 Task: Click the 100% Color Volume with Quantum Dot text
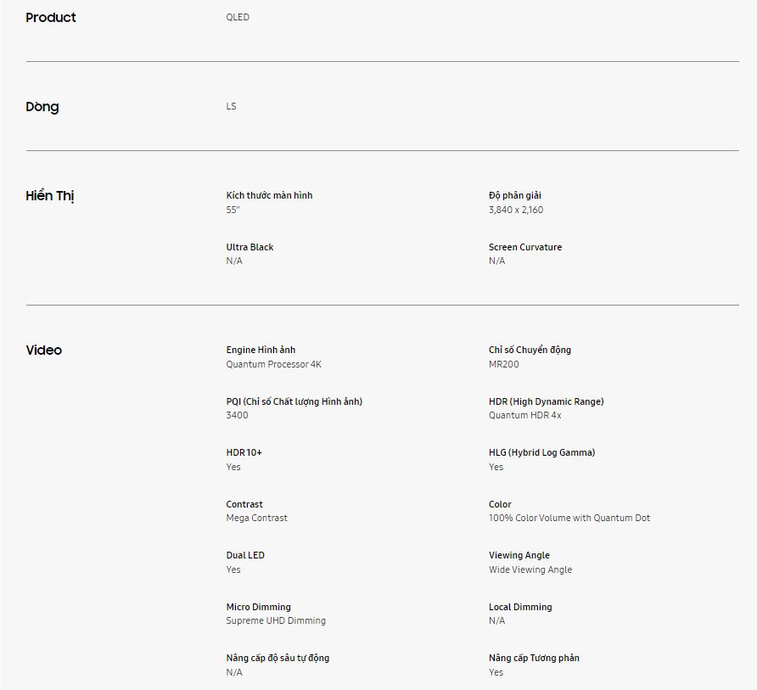pos(569,518)
